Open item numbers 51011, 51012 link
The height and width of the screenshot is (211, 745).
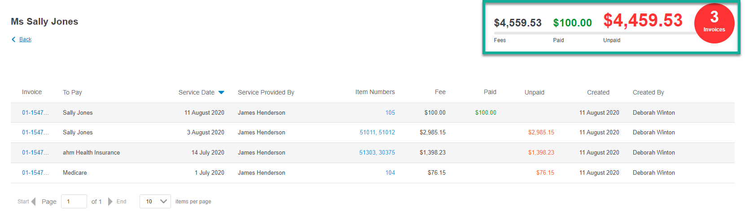377,132
